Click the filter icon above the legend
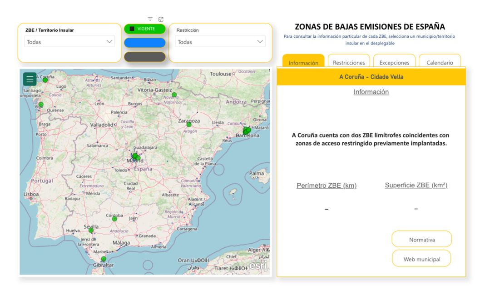This screenshot has height=301, width=485. (x=150, y=19)
